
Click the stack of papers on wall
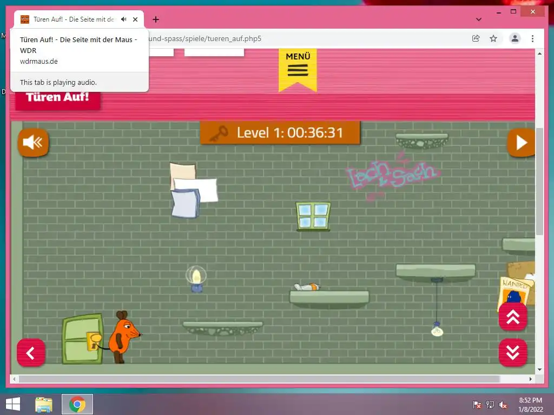click(x=193, y=190)
